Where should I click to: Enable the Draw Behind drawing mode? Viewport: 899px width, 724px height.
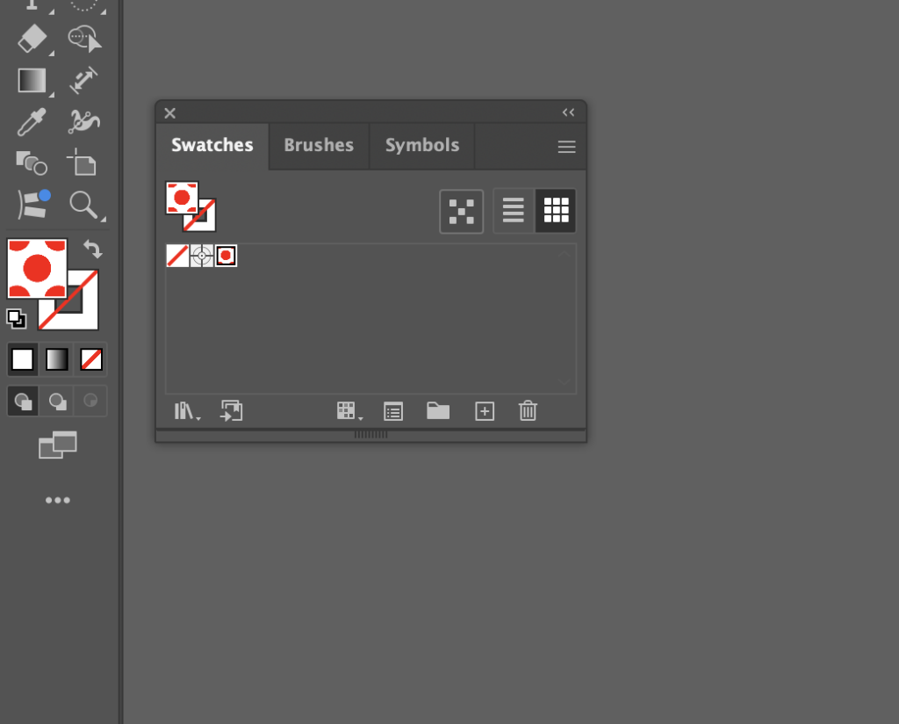(56, 401)
